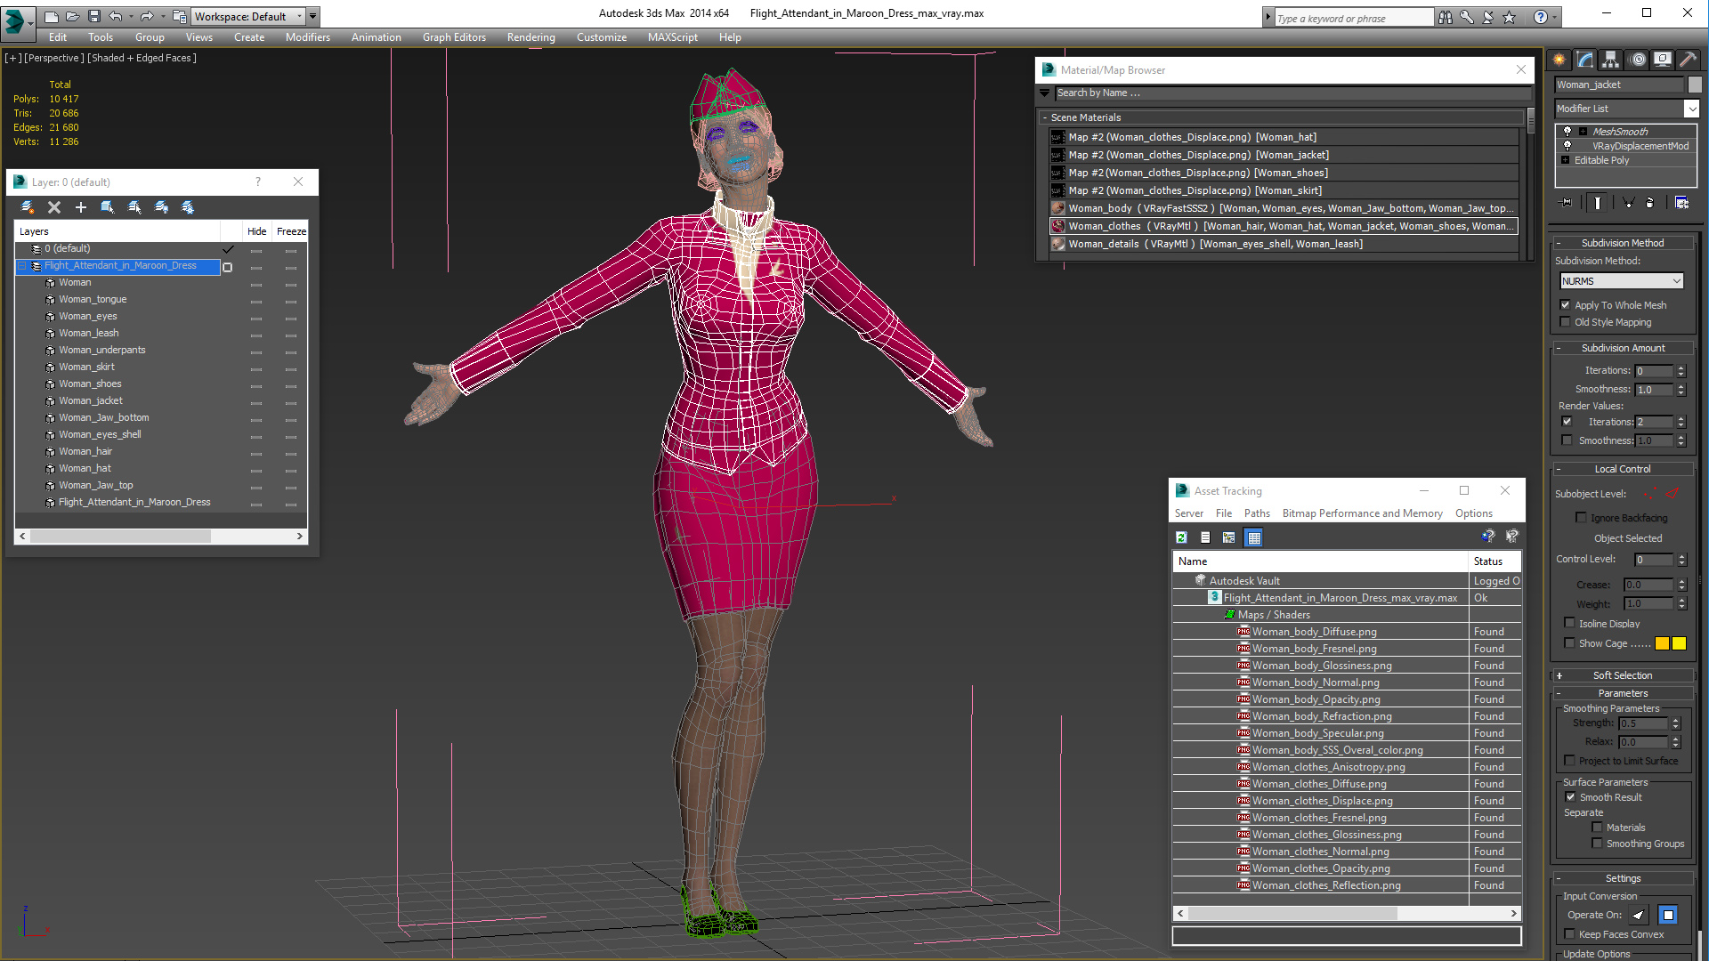Click Delete layer X icon in Layer dialog

54,207
